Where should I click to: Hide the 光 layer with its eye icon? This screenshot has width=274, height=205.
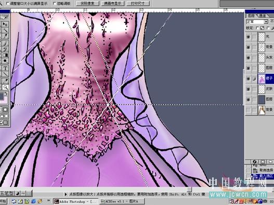click(248, 37)
